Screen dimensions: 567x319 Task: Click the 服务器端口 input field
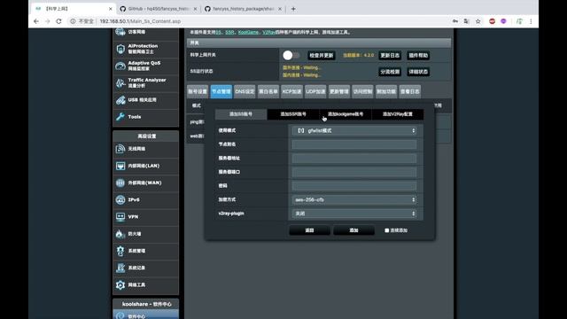pyautogui.click(x=354, y=172)
